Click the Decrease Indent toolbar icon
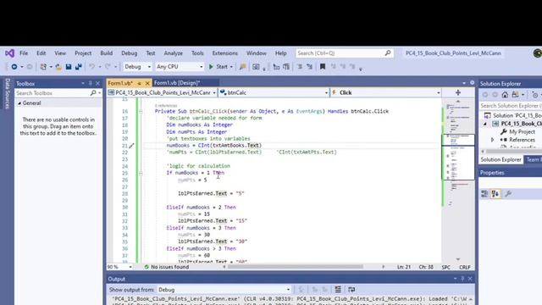The image size is (542, 305). click(x=276, y=67)
